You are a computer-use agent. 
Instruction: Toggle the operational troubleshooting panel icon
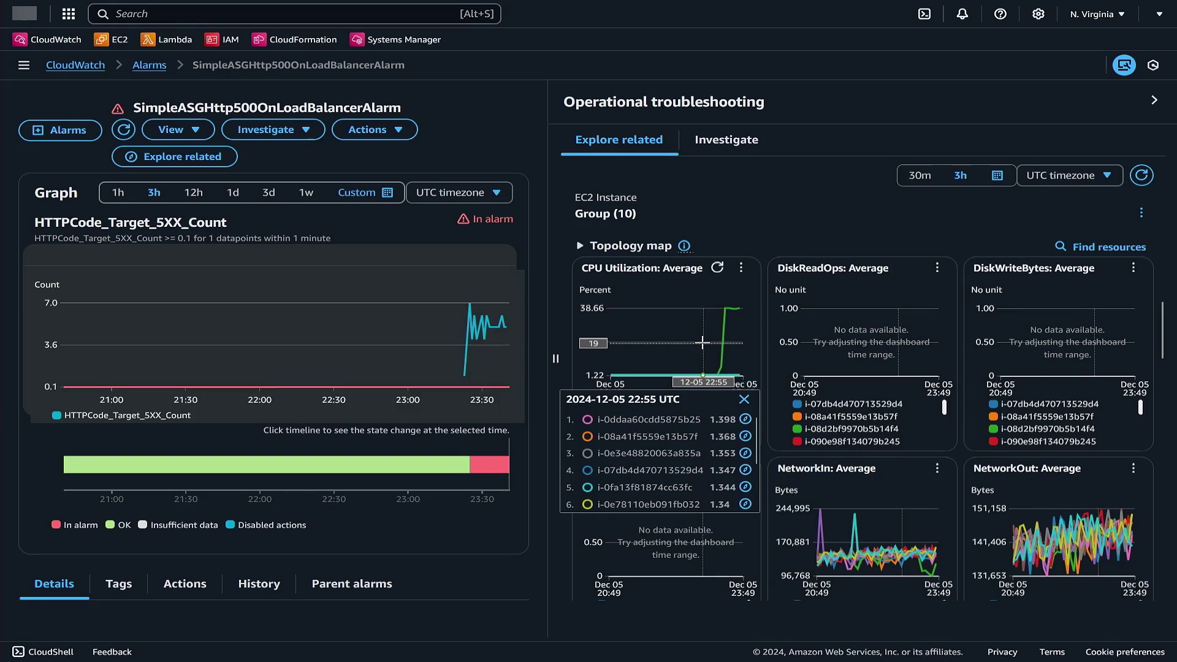pyautogui.click(x=1124, y=65)
